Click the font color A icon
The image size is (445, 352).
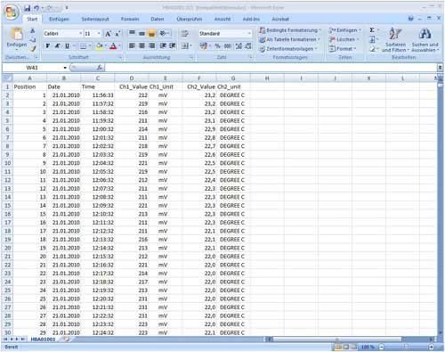coord(113,46)
